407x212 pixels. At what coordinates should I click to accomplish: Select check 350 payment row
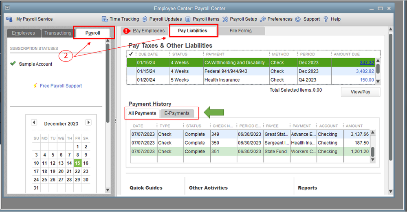(250, 143)
